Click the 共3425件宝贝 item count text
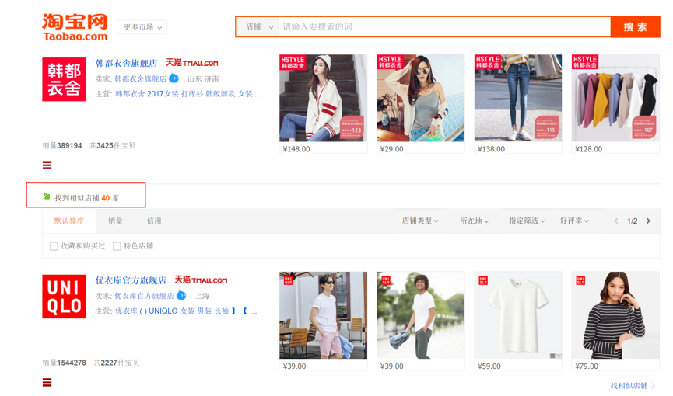The image size is (673, 396). click(x=112, y=146)
